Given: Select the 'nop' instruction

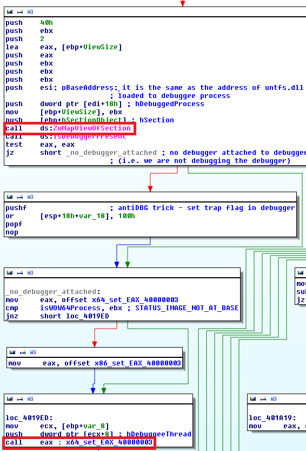Looking at the screenshot, I should tap(12, 232).
